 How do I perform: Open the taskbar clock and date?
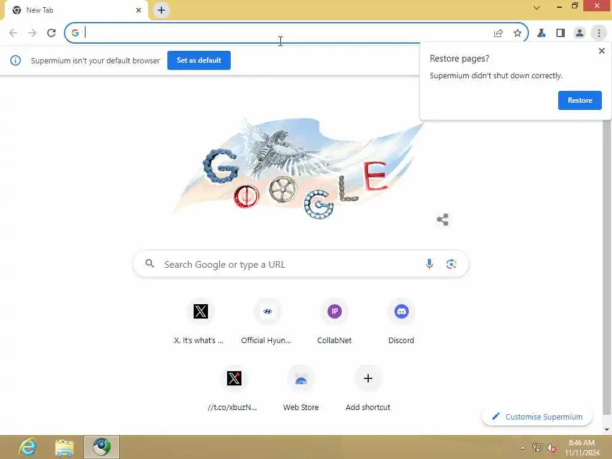pos(582,448)
